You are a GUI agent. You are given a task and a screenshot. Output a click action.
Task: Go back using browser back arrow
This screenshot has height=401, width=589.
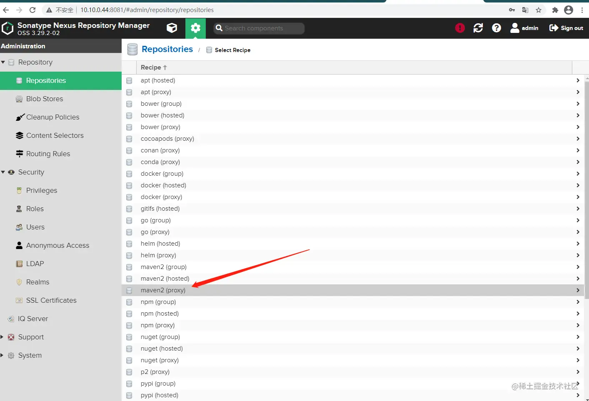tap(6, 10)
